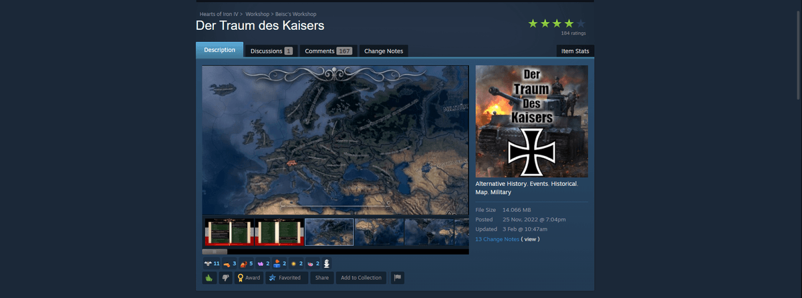
Task: Expand the Item Stats panel
Action: click(575, 51)
